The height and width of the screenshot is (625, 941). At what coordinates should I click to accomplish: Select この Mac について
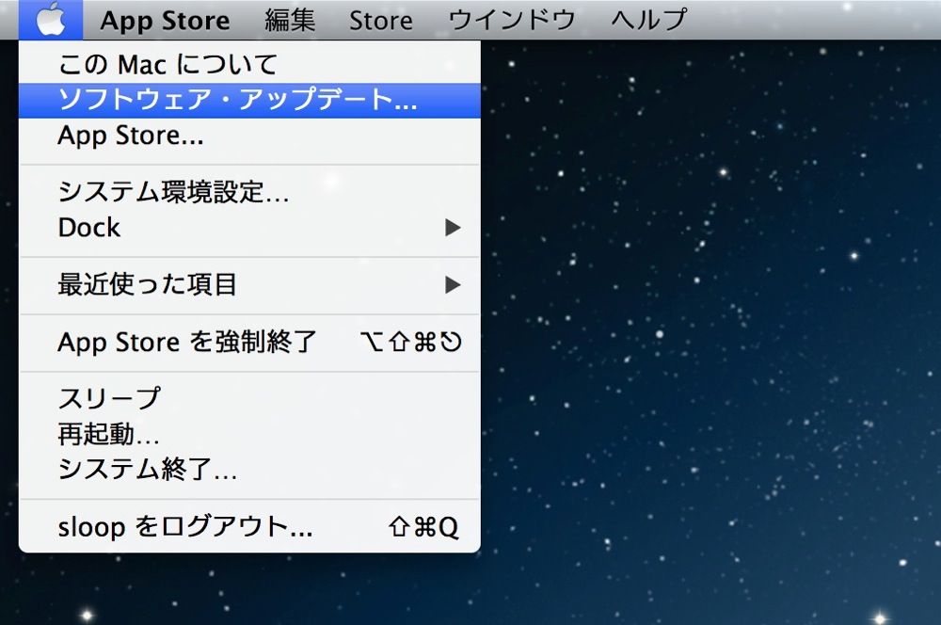[249, 64]
